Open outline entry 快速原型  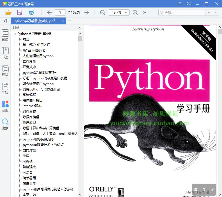(29, 123)
